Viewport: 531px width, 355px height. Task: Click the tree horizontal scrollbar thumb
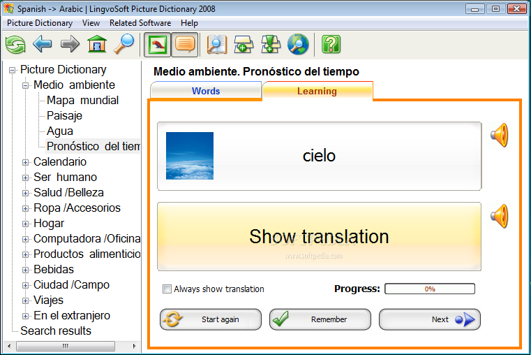66,346
